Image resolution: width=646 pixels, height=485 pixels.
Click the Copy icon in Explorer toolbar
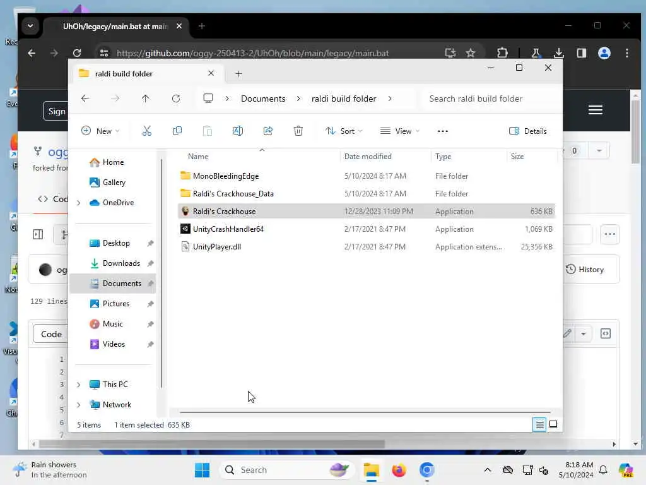(177, 131)
